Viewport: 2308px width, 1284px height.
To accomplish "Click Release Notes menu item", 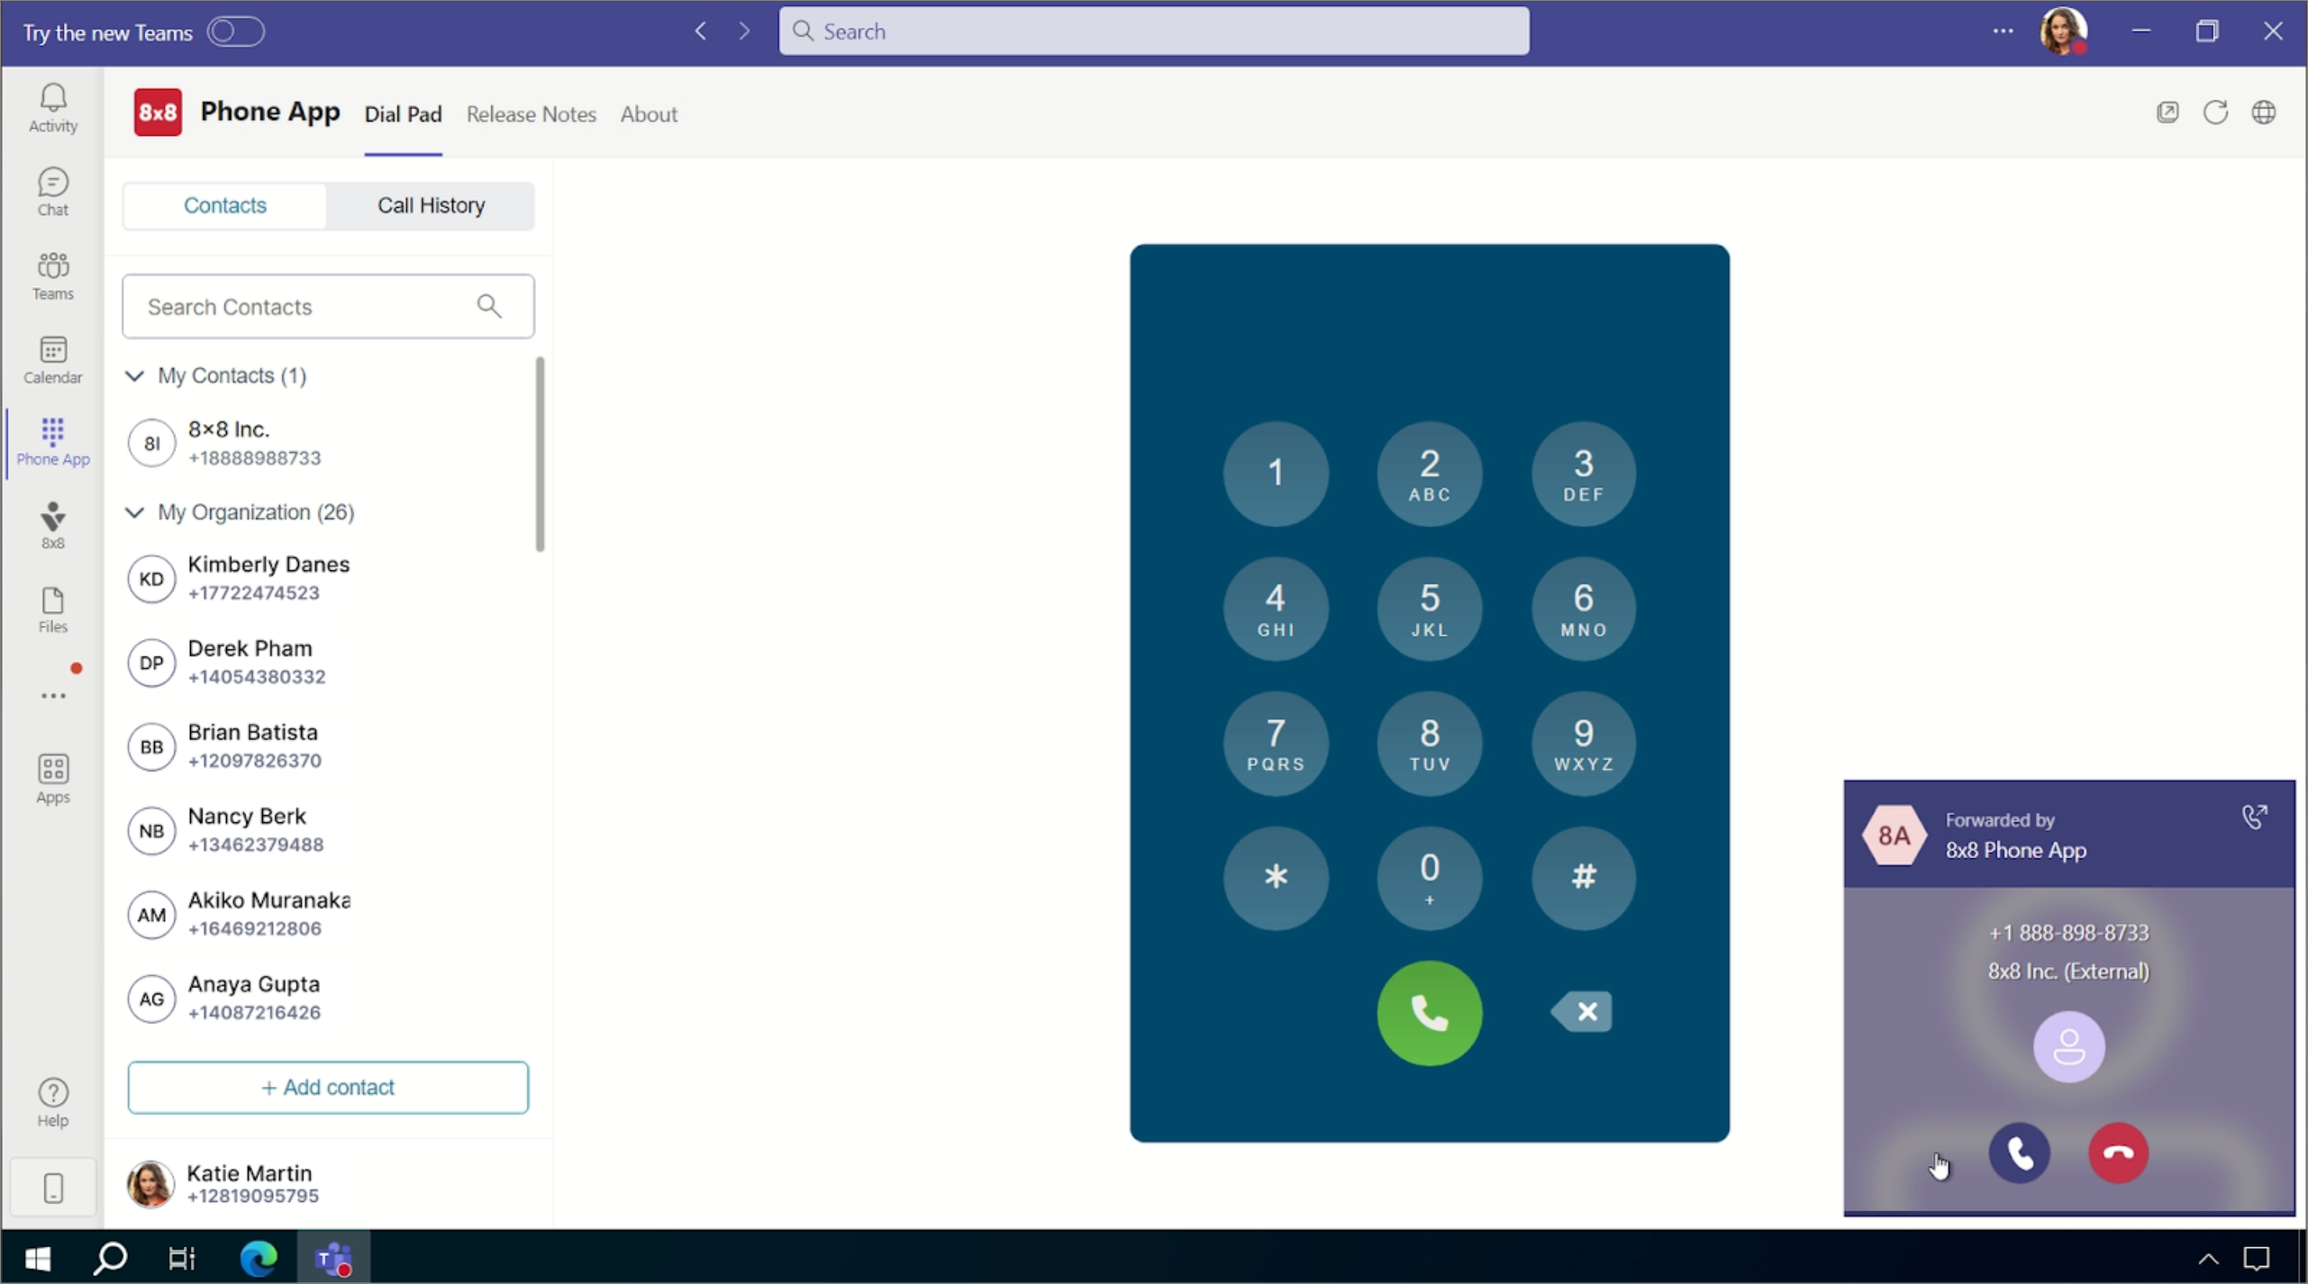I will click(530, 113).
